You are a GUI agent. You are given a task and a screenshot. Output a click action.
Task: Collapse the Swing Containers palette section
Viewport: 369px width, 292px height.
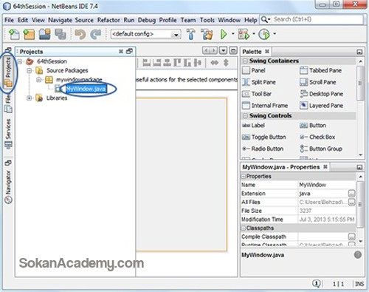pos(245,61)
